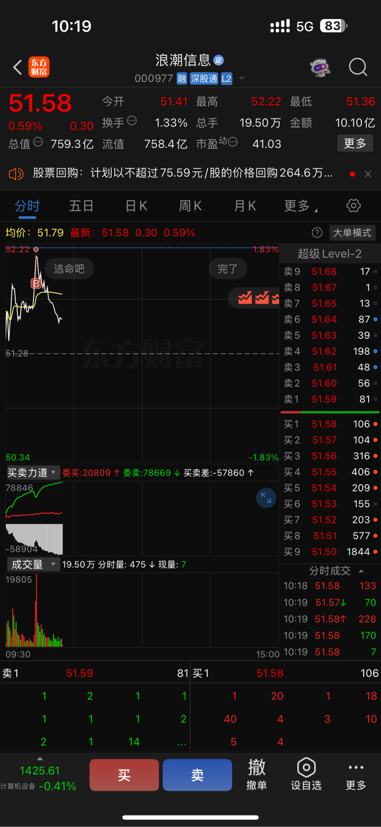Tap the B buy marker on chart

36,284
